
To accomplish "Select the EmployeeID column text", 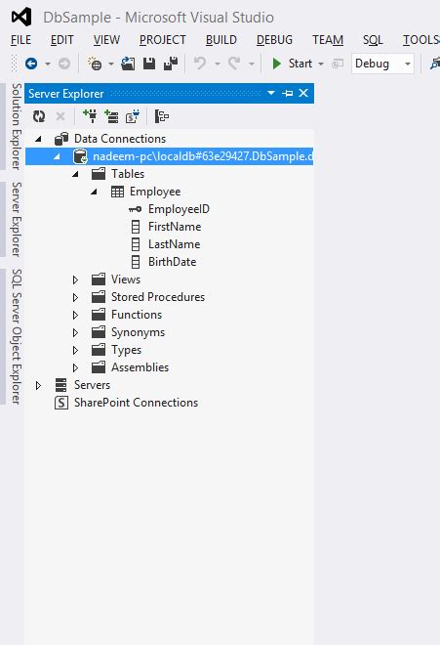I will (x=179, y=209).
